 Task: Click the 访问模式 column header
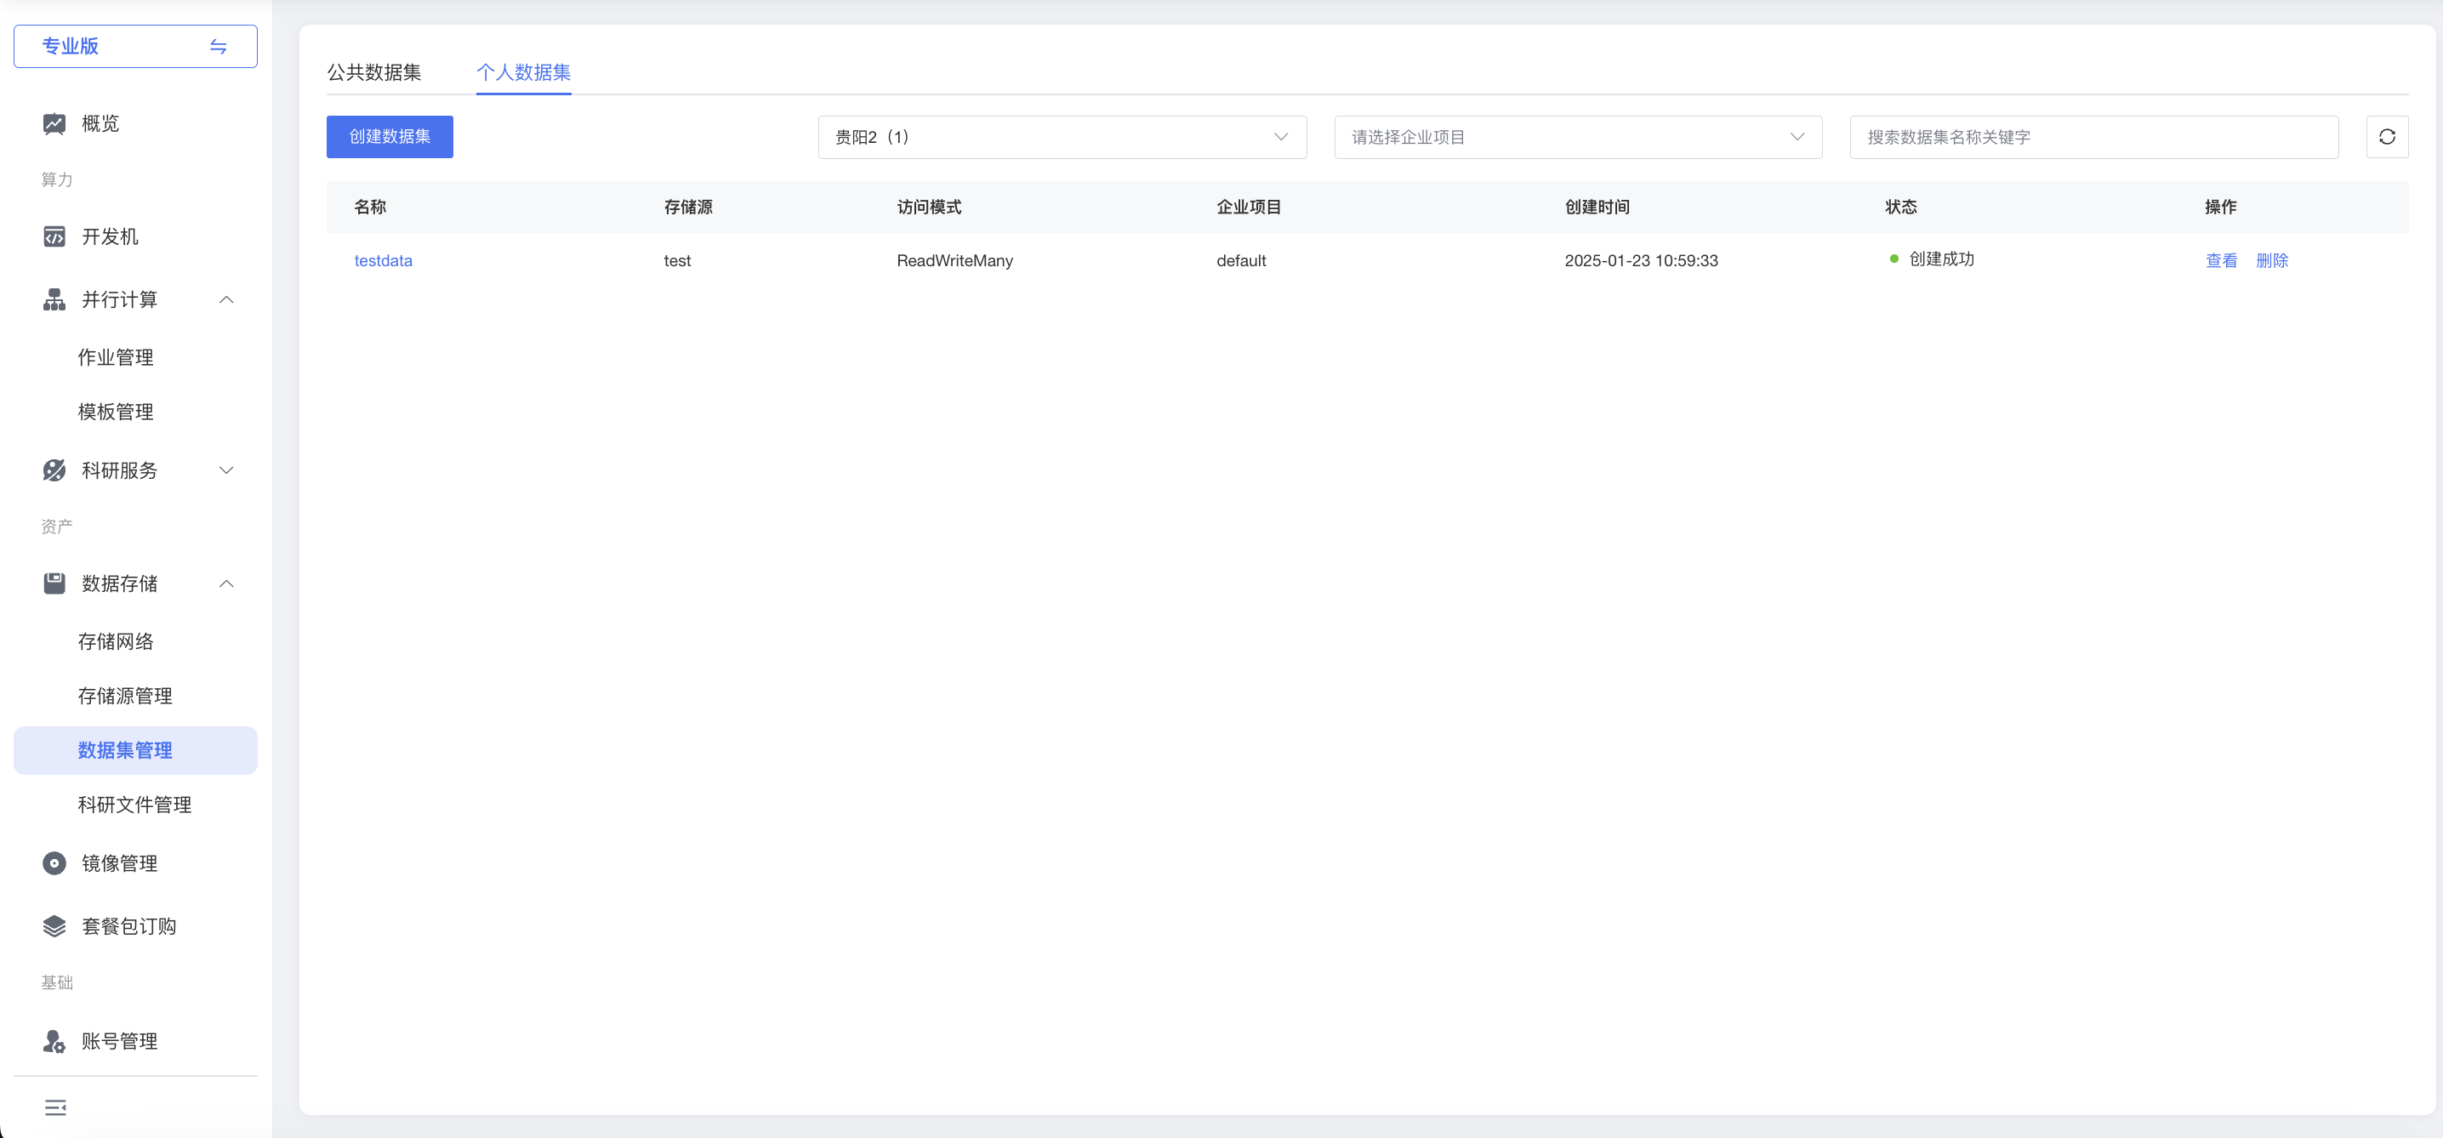930,207
